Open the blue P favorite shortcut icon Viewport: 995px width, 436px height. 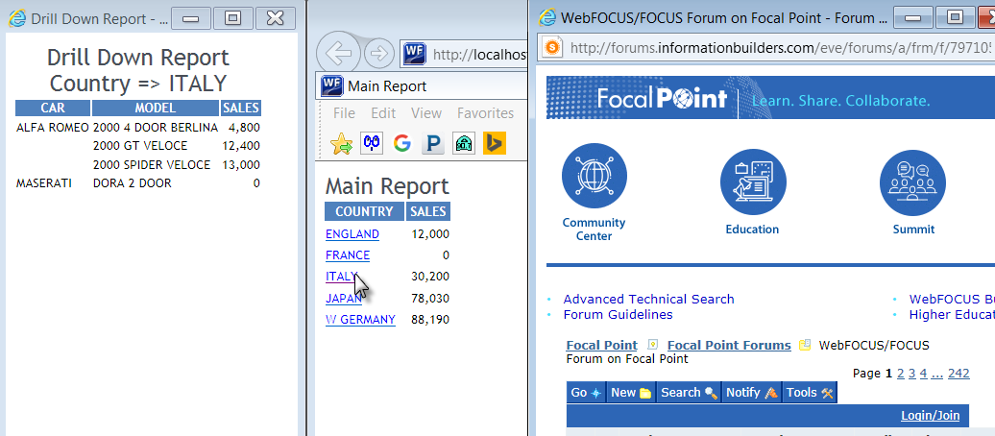[x=433, y=143]
